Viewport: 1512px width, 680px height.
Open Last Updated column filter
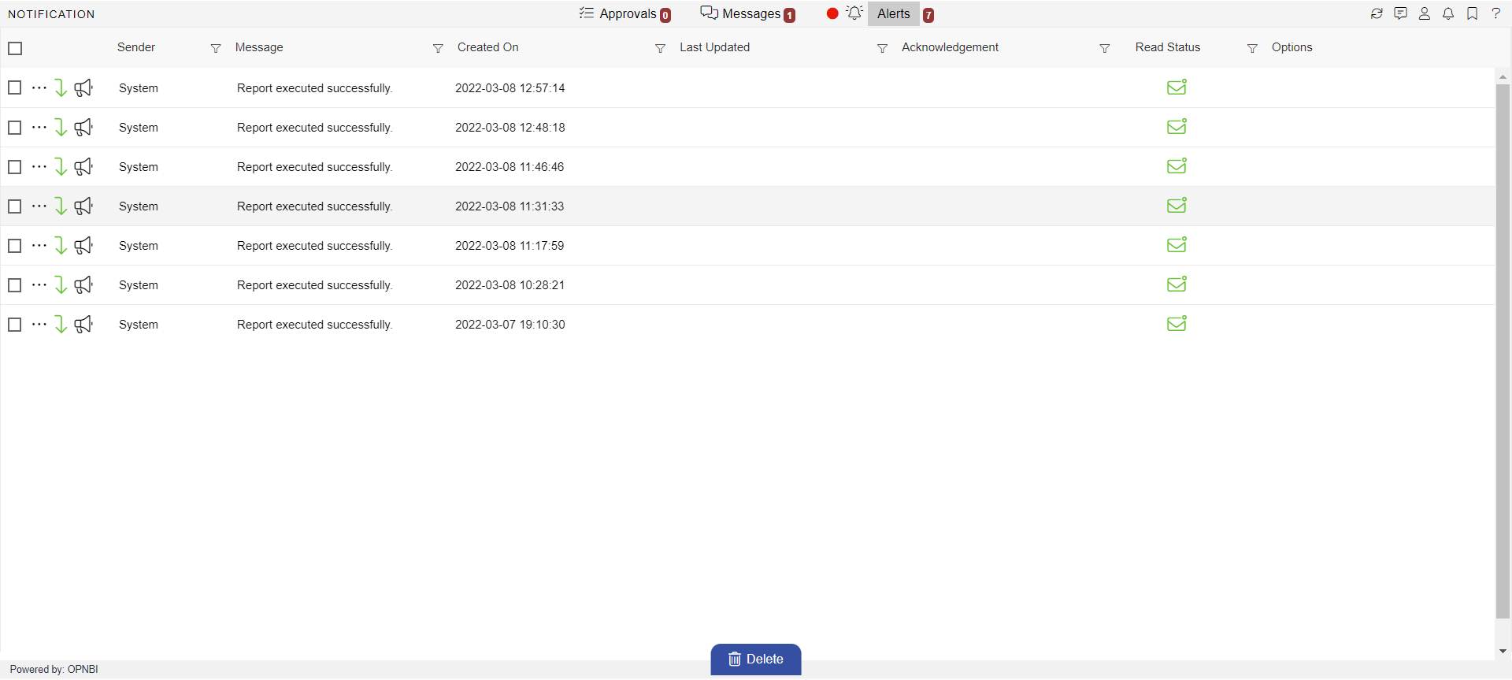click(x=882, y=49)
